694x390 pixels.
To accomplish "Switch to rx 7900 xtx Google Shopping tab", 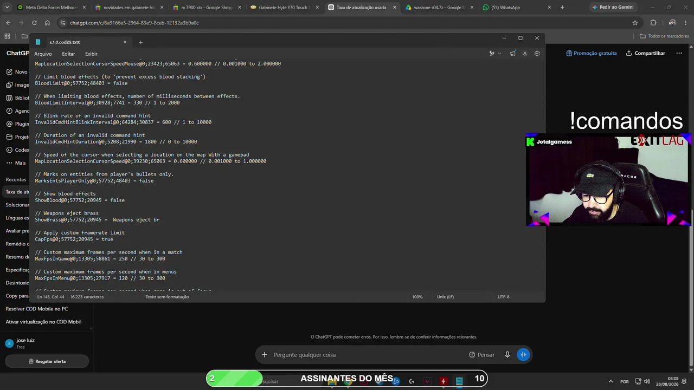I will [207, 8].
